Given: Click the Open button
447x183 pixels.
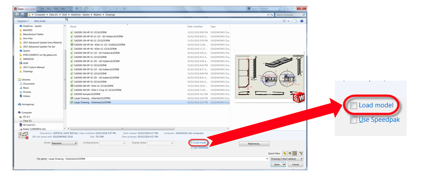Looking at the screenshot, I should 277,165.
